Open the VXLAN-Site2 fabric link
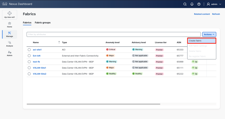The image size is (225, 119). click(x=40, y=74)
